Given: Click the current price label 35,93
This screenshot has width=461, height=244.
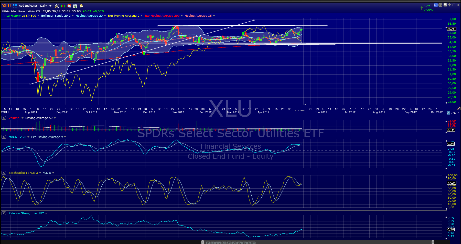Looking at the screenshot, I should 452,29.
